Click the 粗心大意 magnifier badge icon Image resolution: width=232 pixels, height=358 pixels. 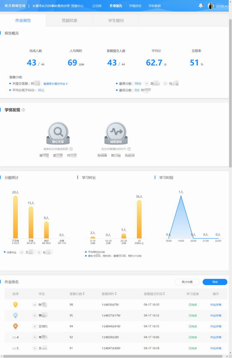pyautogui.click(x=58, y=132)
